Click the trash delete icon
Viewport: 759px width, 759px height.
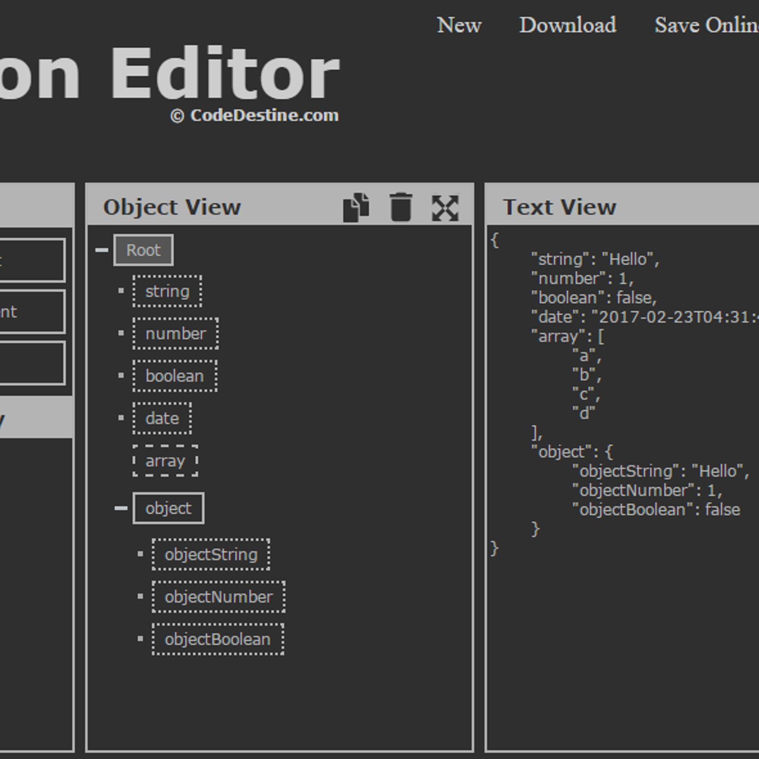[x=401, y=207]
